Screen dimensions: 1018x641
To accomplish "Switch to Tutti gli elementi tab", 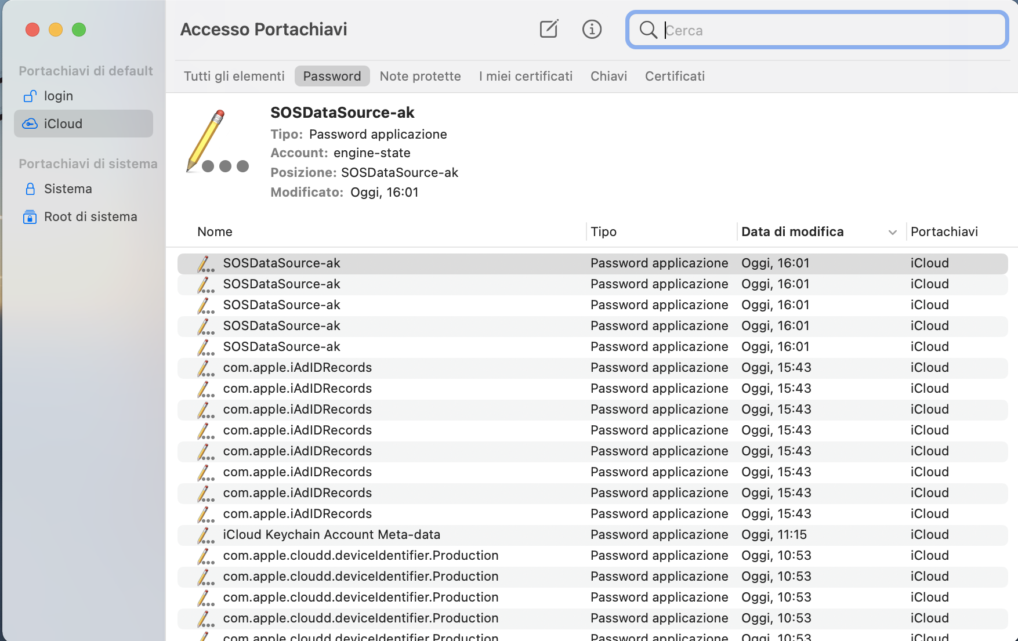I will [234, 76].
